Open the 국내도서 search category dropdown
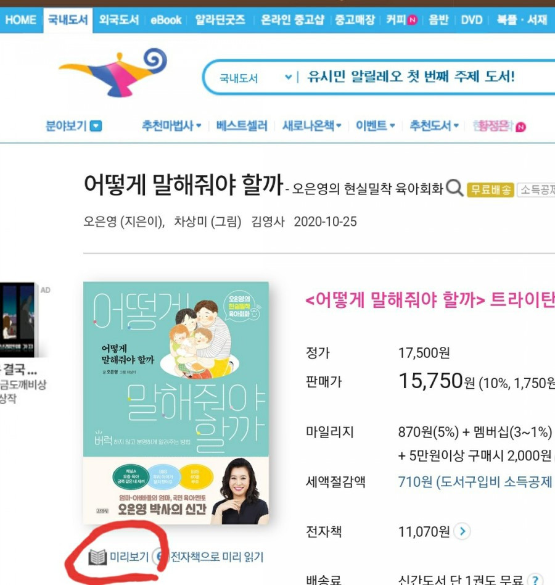Screen dimensions: 555x585 tap(256, 78)
